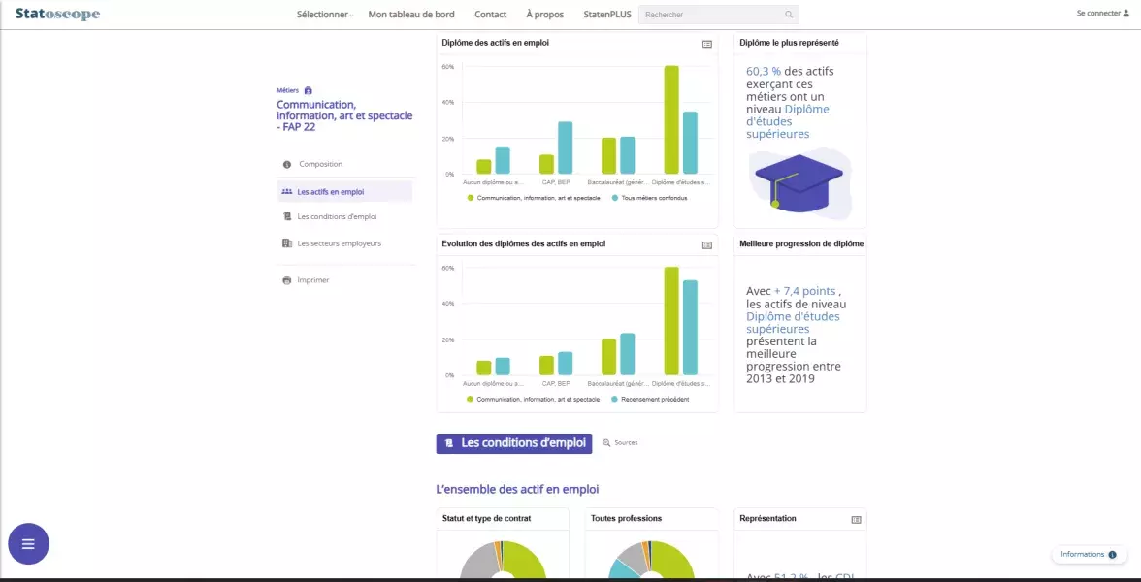
Task: Open data table icon for Evolution des diplômes chart
Action: tap(707, 245)
